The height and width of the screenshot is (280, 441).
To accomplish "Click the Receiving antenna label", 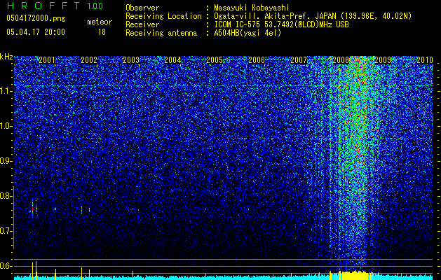I will [161, 33].
